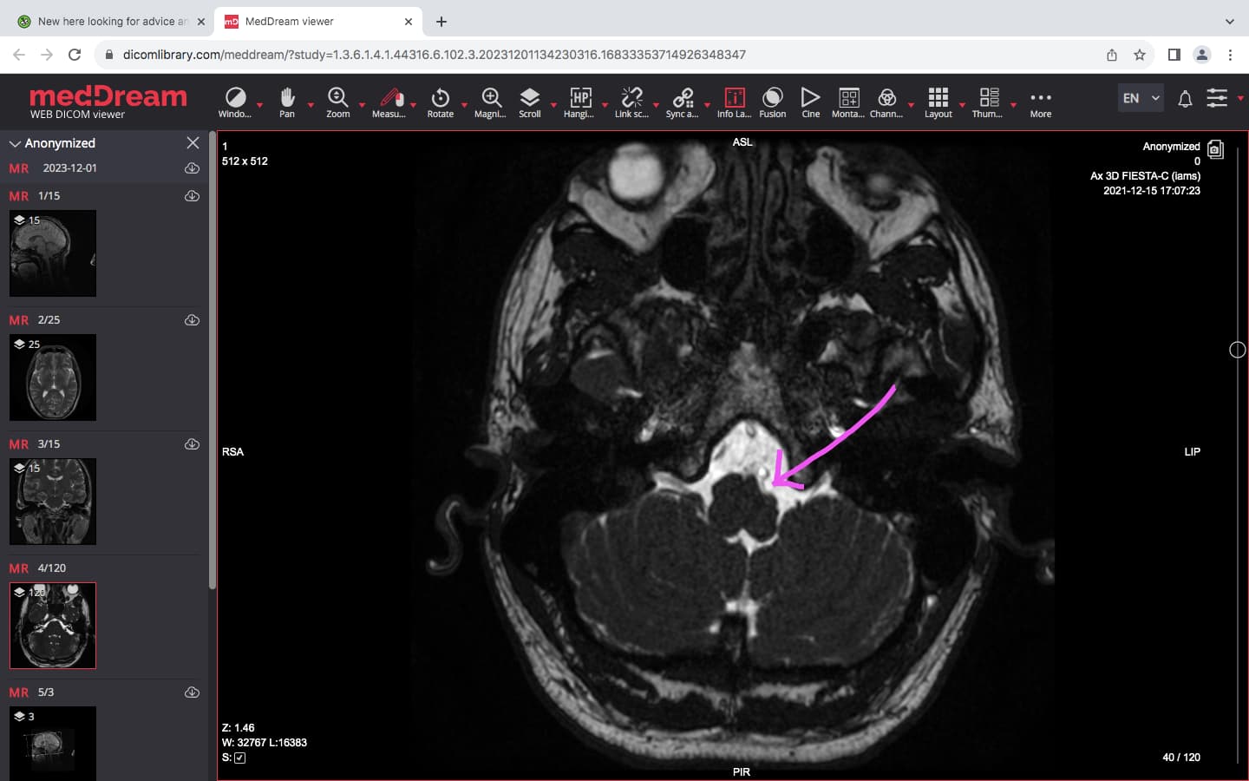
Task: Open the More tools menu
Action: coord(1041,102)
